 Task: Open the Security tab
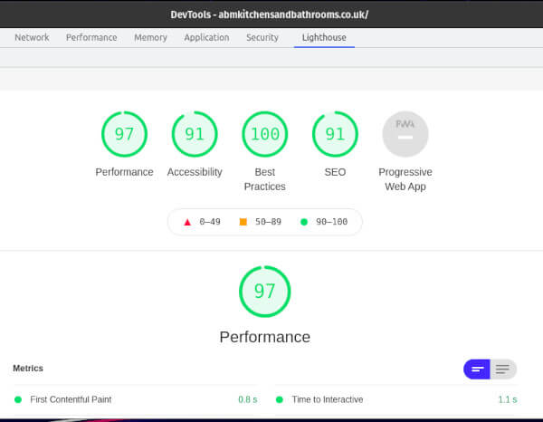[262, 37]
